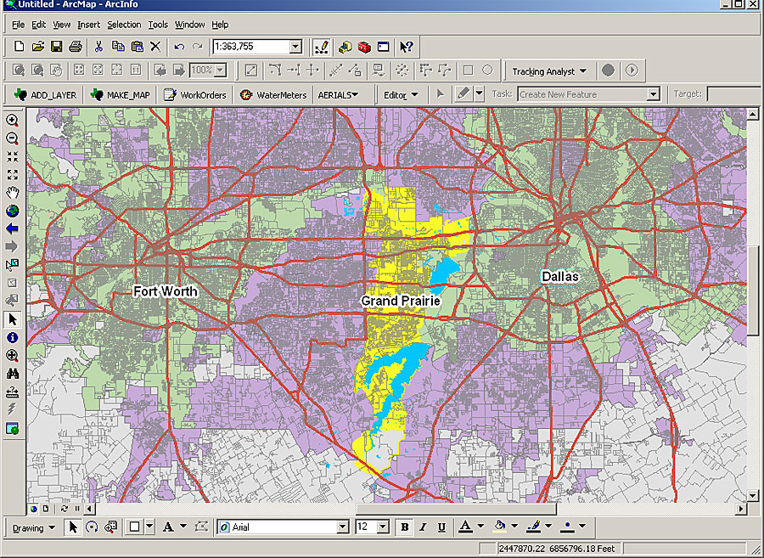Expand the Drawing menu
Viewport: 764px width, 558px height.
pyautogui.click(x=34, y=527)
